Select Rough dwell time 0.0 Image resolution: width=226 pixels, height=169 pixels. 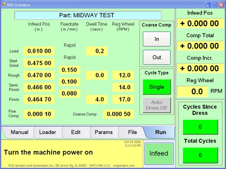[x=97, y=75]
